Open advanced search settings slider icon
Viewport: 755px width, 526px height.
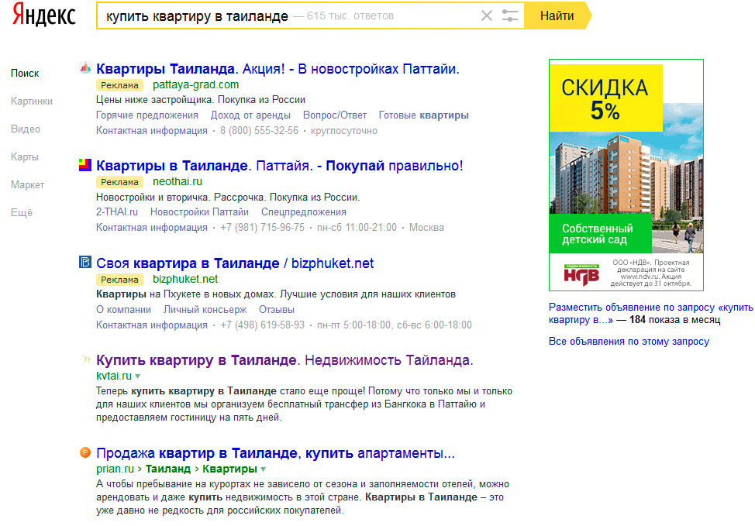[509, 16]
